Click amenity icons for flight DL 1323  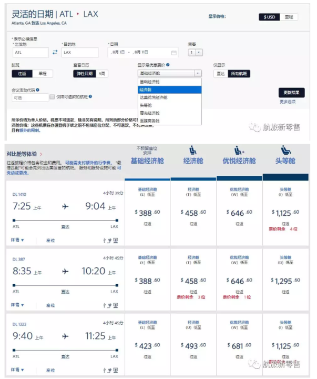pyautogui.click(x=110, y=370)
